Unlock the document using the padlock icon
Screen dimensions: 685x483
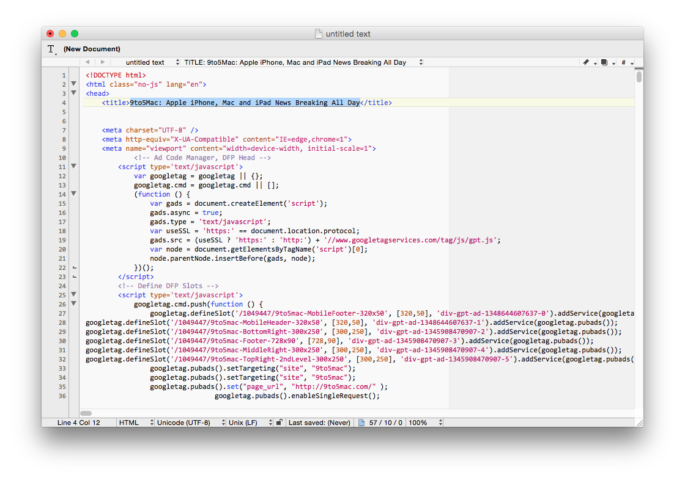pyautogui.click(x=279, y=422)
